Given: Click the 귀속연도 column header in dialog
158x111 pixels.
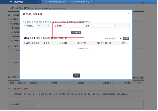Looking at the screenshot, I should click(x=27, y=43).
